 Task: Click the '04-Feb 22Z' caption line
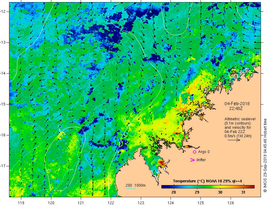point(235,132)
